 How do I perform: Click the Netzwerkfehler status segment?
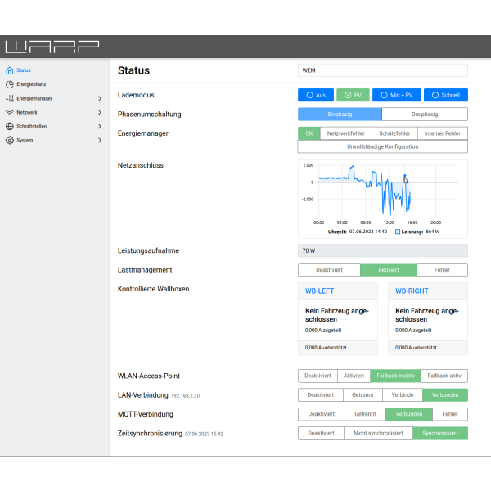point(345,133)
